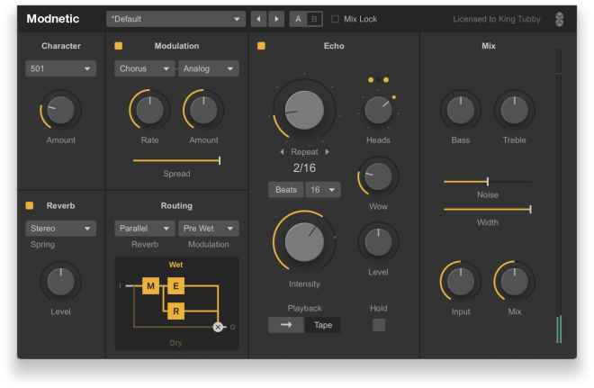
Task: Click the E block in routing diagram
Action: click(x=175, y=285)
